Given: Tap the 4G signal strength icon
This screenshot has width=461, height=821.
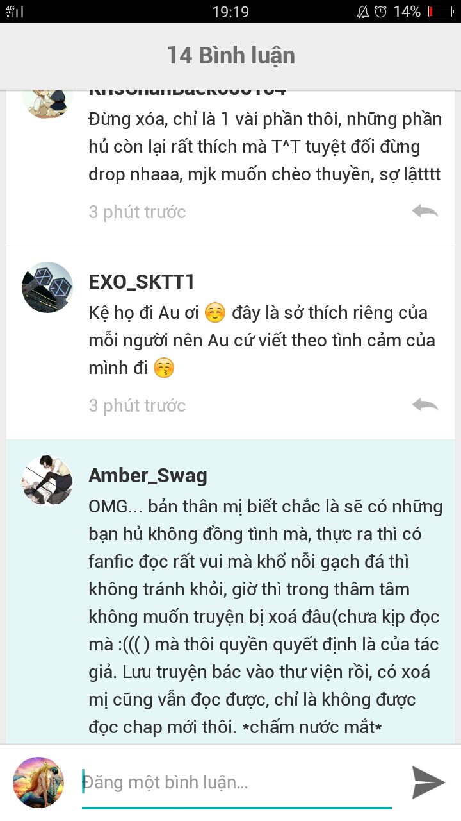Looking at the screenshot, I should point(15,11).
